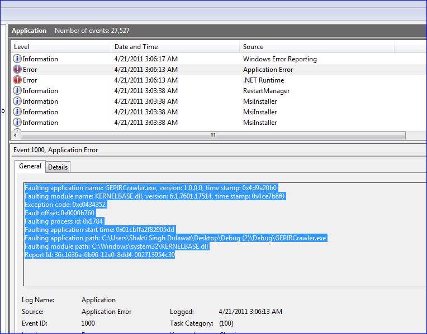Image resolution: width=427 pixels, height=334 pixels.
Task: Select the Windows Error Reporting event row
Action: point(219,59)
